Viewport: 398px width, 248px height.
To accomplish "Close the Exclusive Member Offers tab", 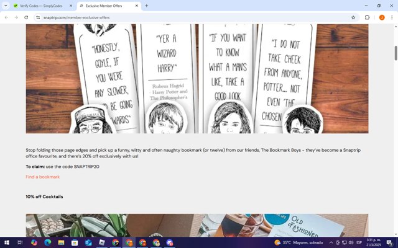I will tap(137, 6).
